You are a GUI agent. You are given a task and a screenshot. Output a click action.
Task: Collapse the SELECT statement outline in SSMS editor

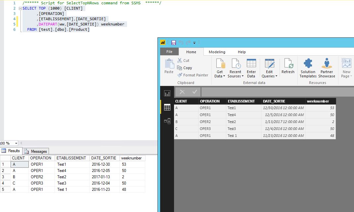coord(20,8)
